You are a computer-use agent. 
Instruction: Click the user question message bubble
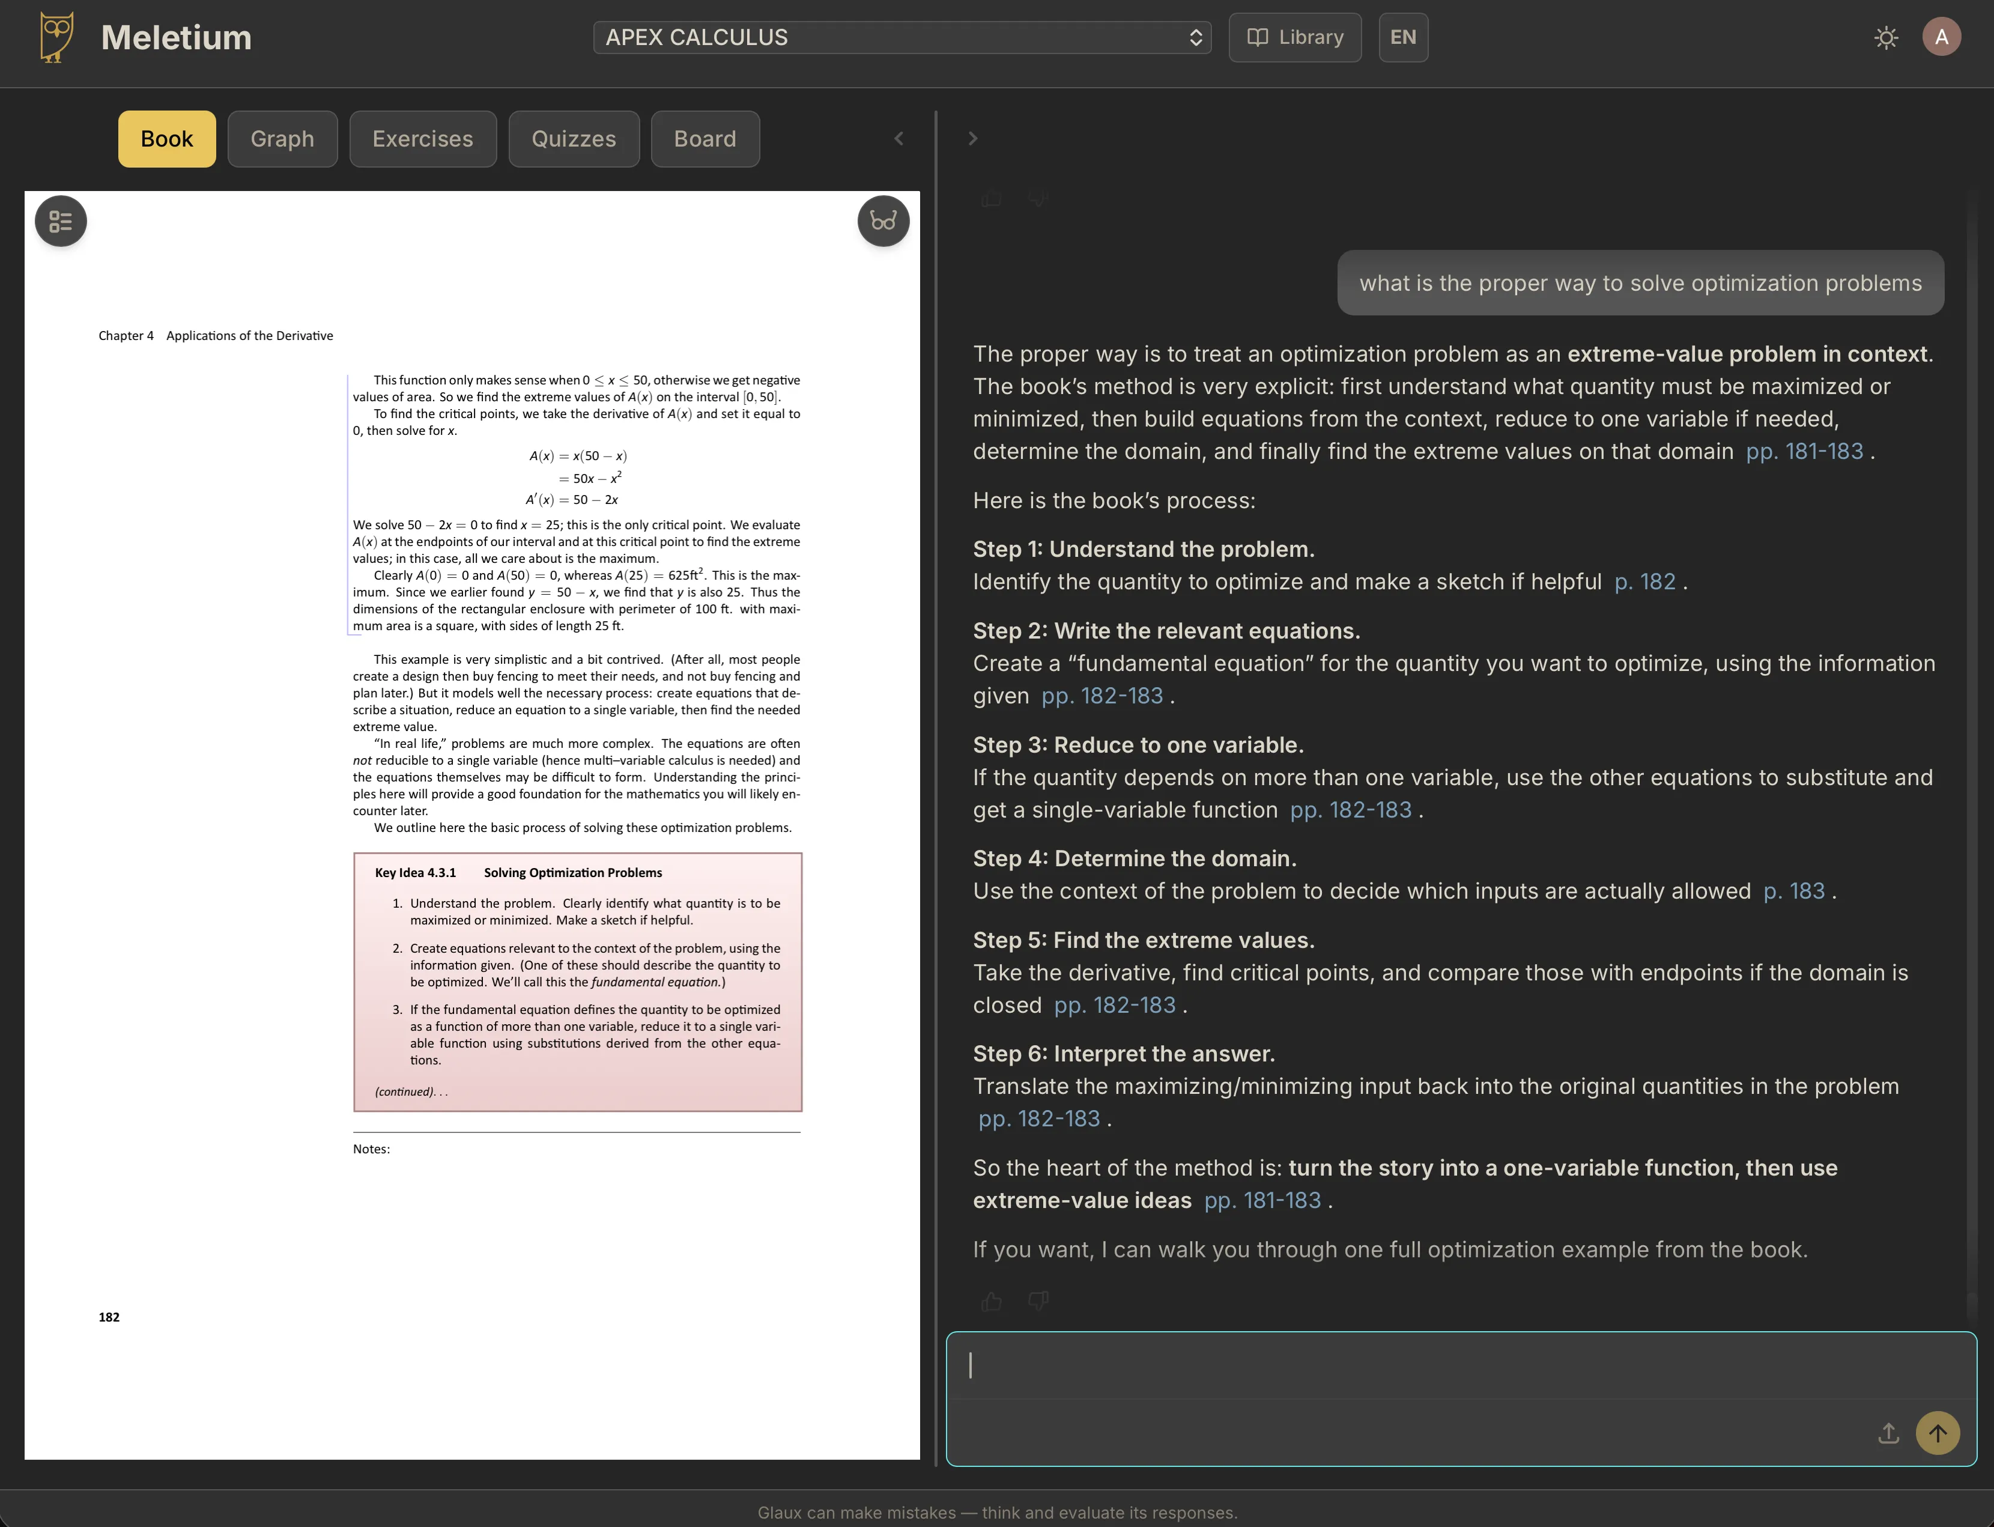(1640, 283)
